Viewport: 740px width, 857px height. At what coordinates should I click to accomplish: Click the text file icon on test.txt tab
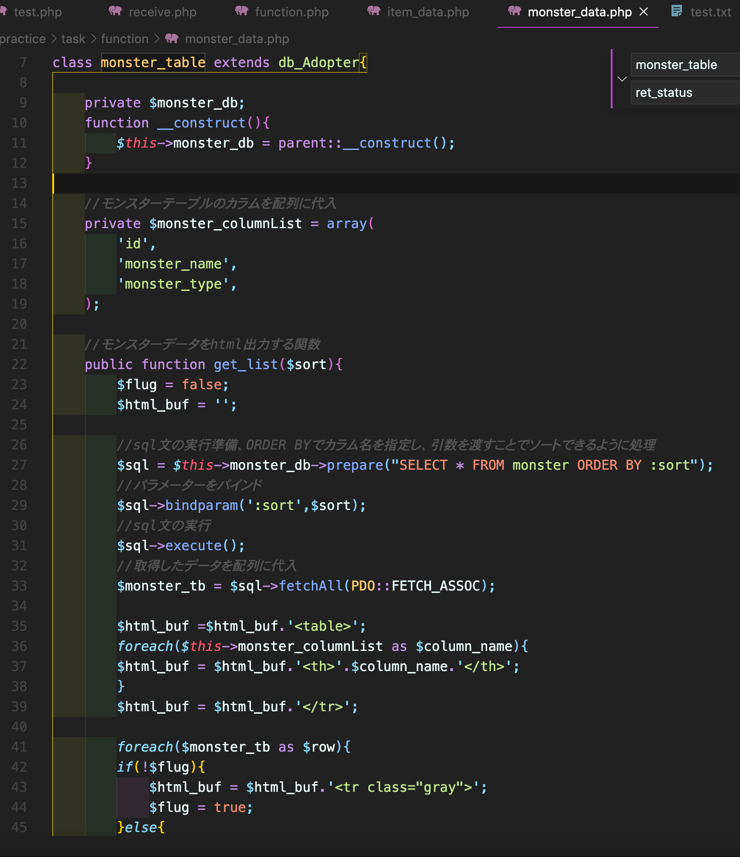click(677, 11)
